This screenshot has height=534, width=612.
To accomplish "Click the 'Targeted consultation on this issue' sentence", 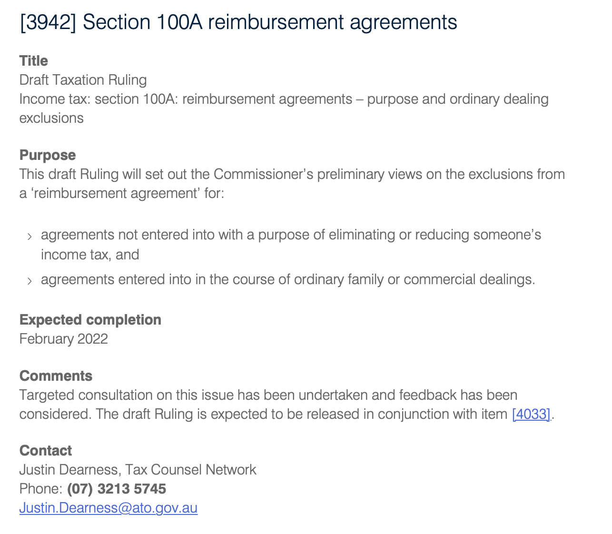I will 268,395.
